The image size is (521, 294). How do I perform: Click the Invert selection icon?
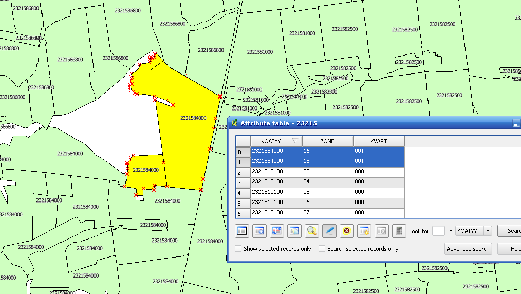[277, 231]
